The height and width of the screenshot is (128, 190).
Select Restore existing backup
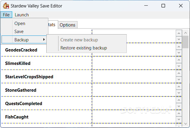86,48
